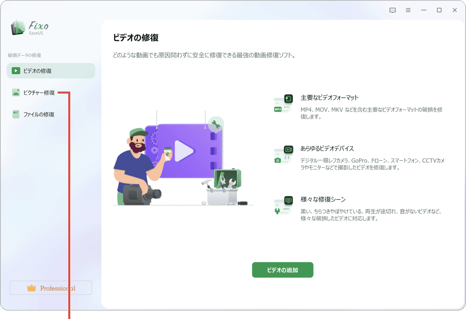The image size is (466, 319).
Task: Select the highlighted ビデオの修復 sidebar entry
Action: pyautogui.click(x=51, y=71)
